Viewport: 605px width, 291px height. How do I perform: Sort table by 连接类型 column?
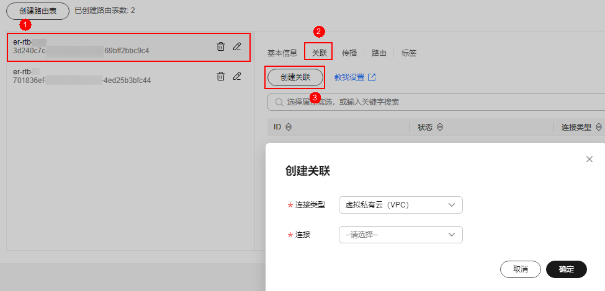point(598,128)
